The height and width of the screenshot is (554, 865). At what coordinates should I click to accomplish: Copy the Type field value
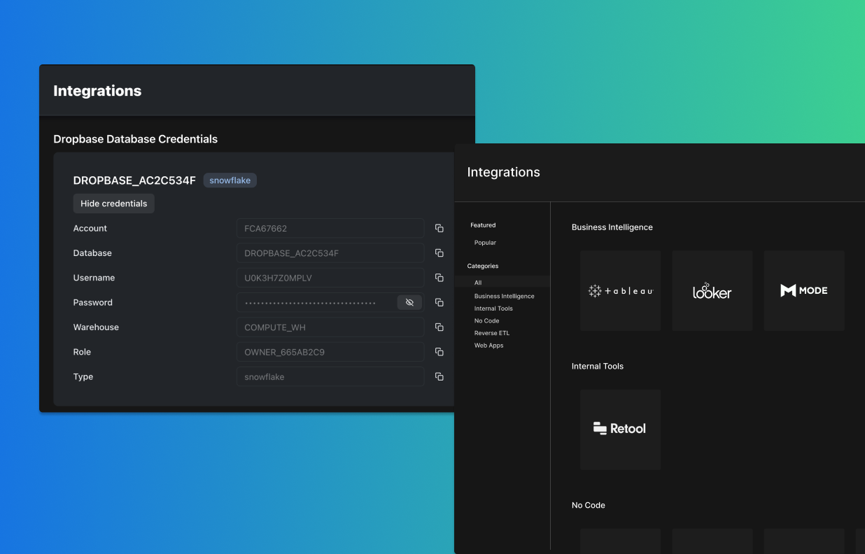point(439,376)
